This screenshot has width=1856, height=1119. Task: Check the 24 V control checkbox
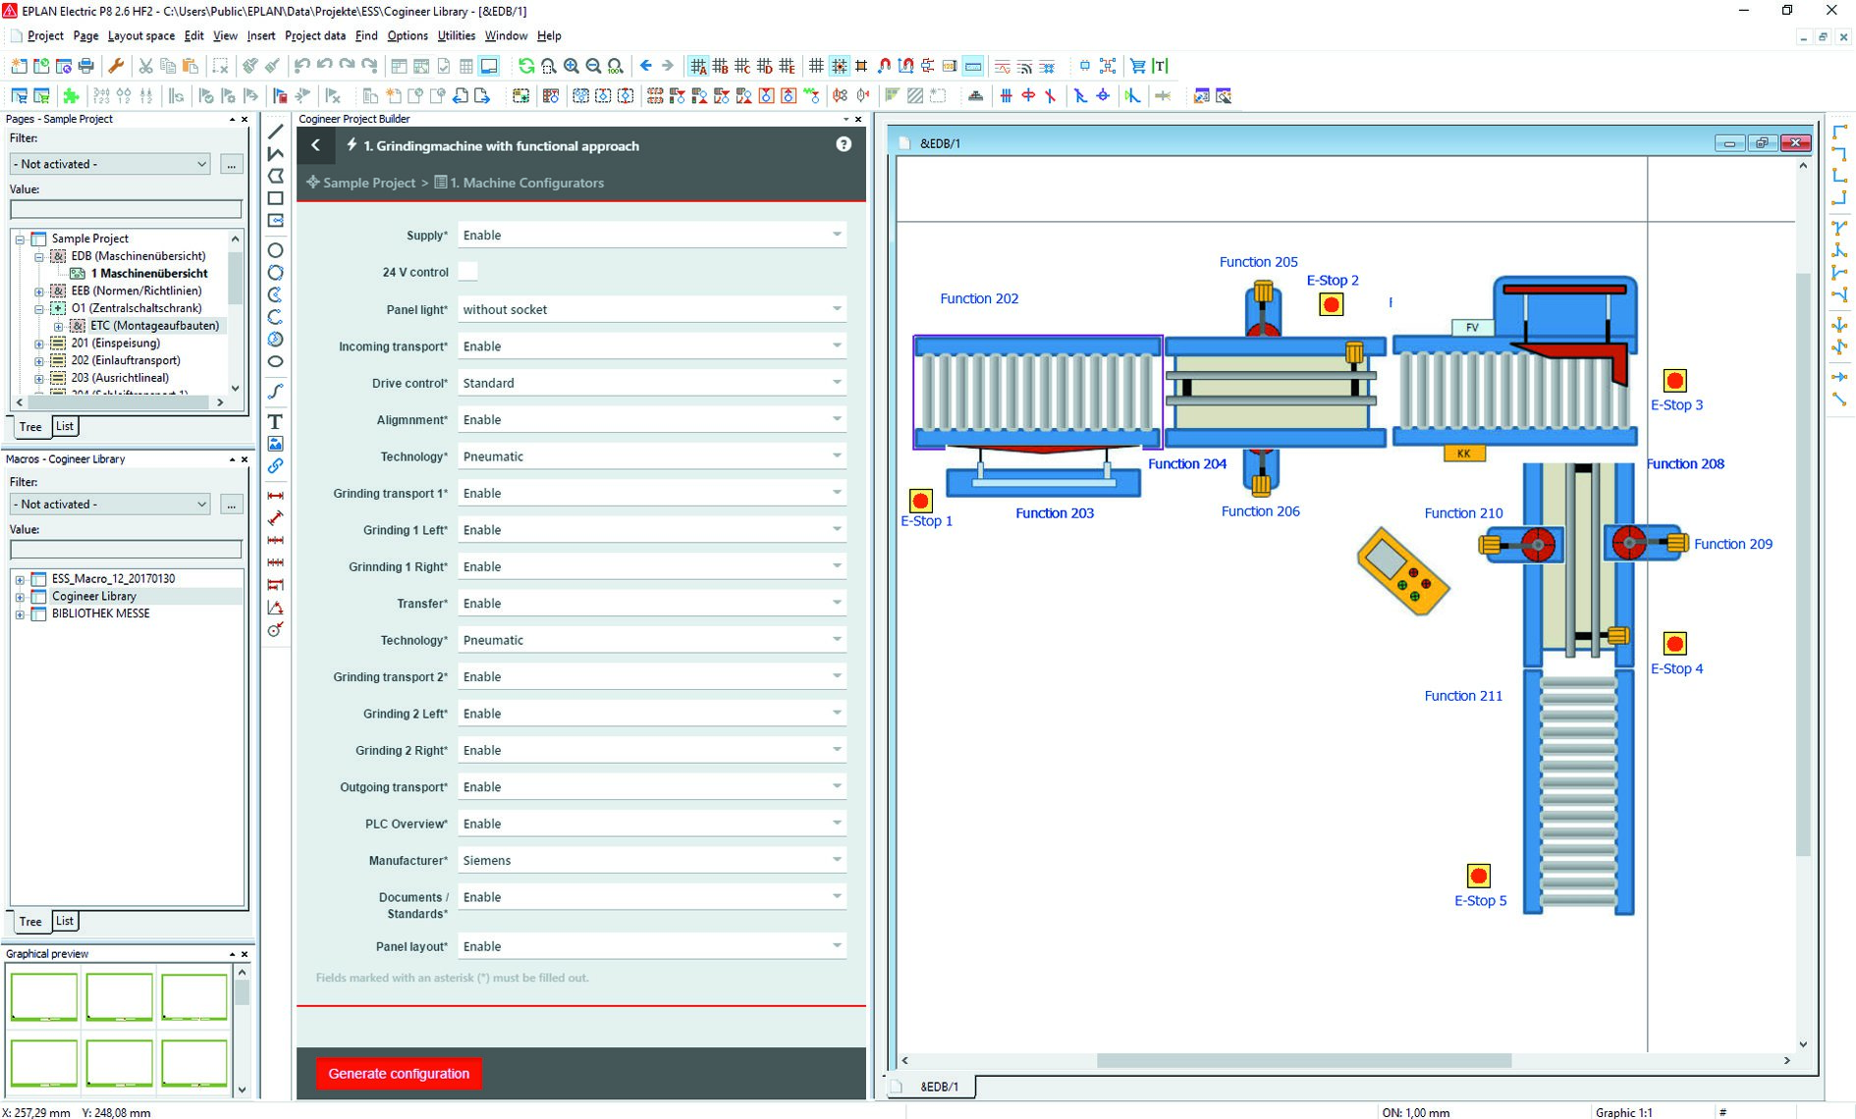[469, 272]
